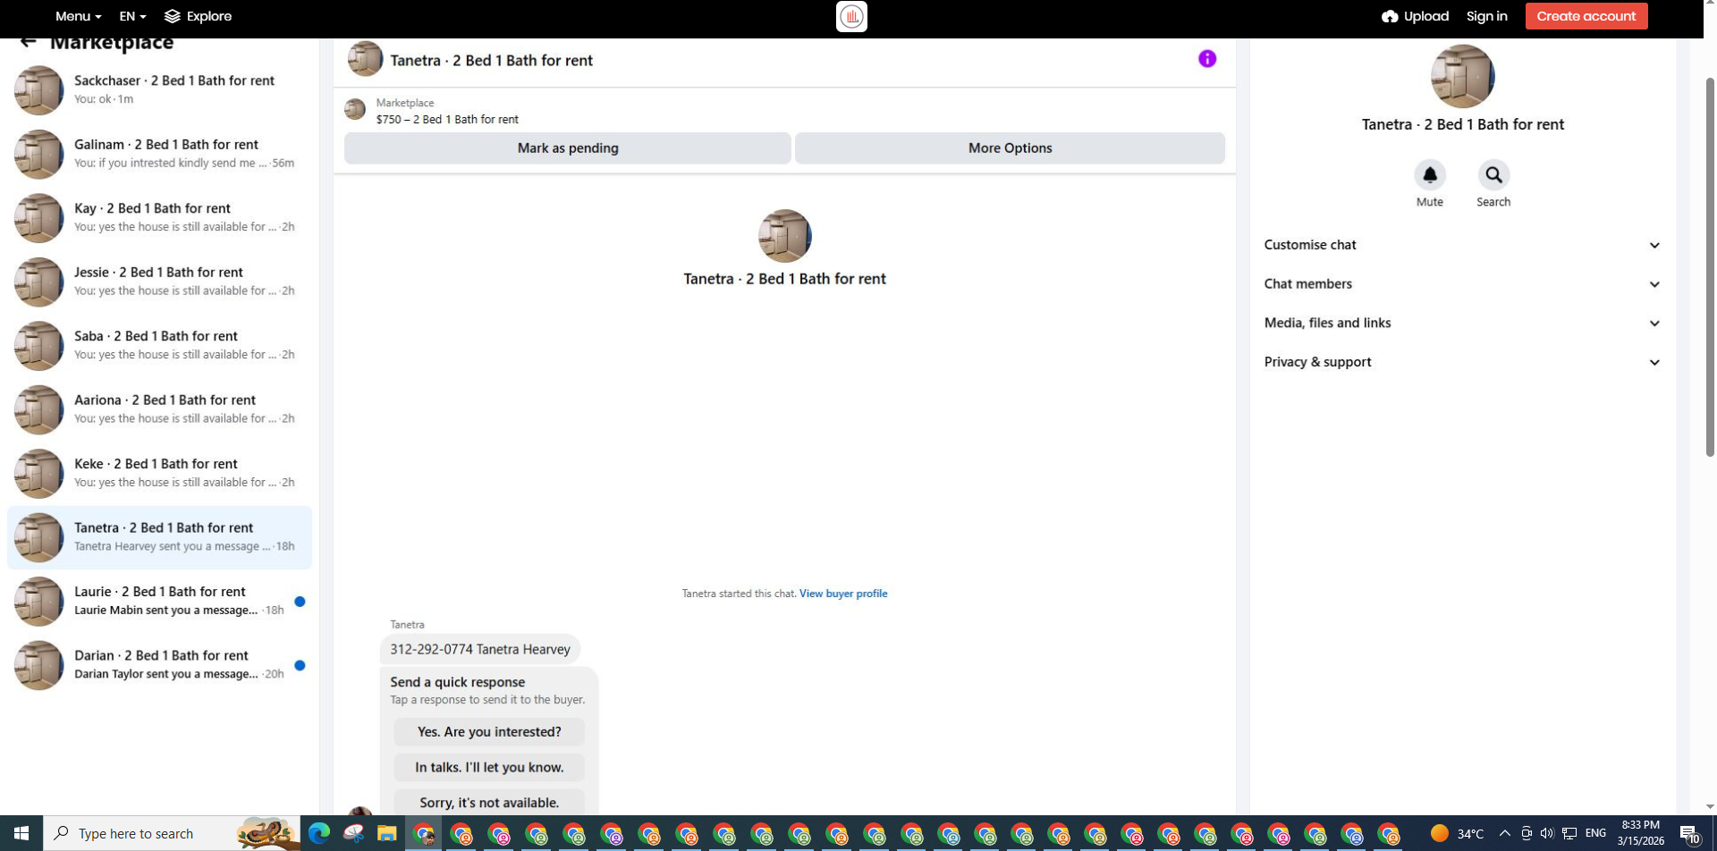Open File Explorer from taskbar

coord(386,833)
